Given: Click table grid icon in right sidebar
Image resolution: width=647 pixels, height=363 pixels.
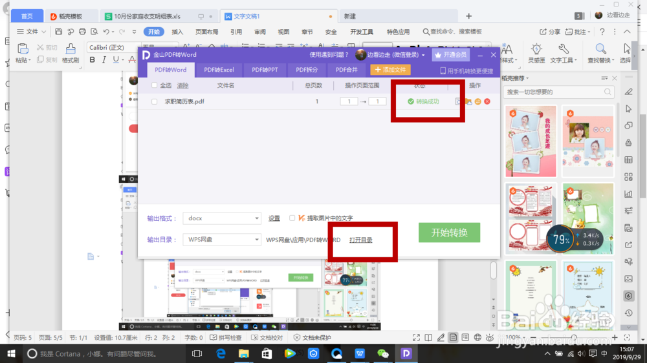Looking at the screenshot, I should point(628,160).
